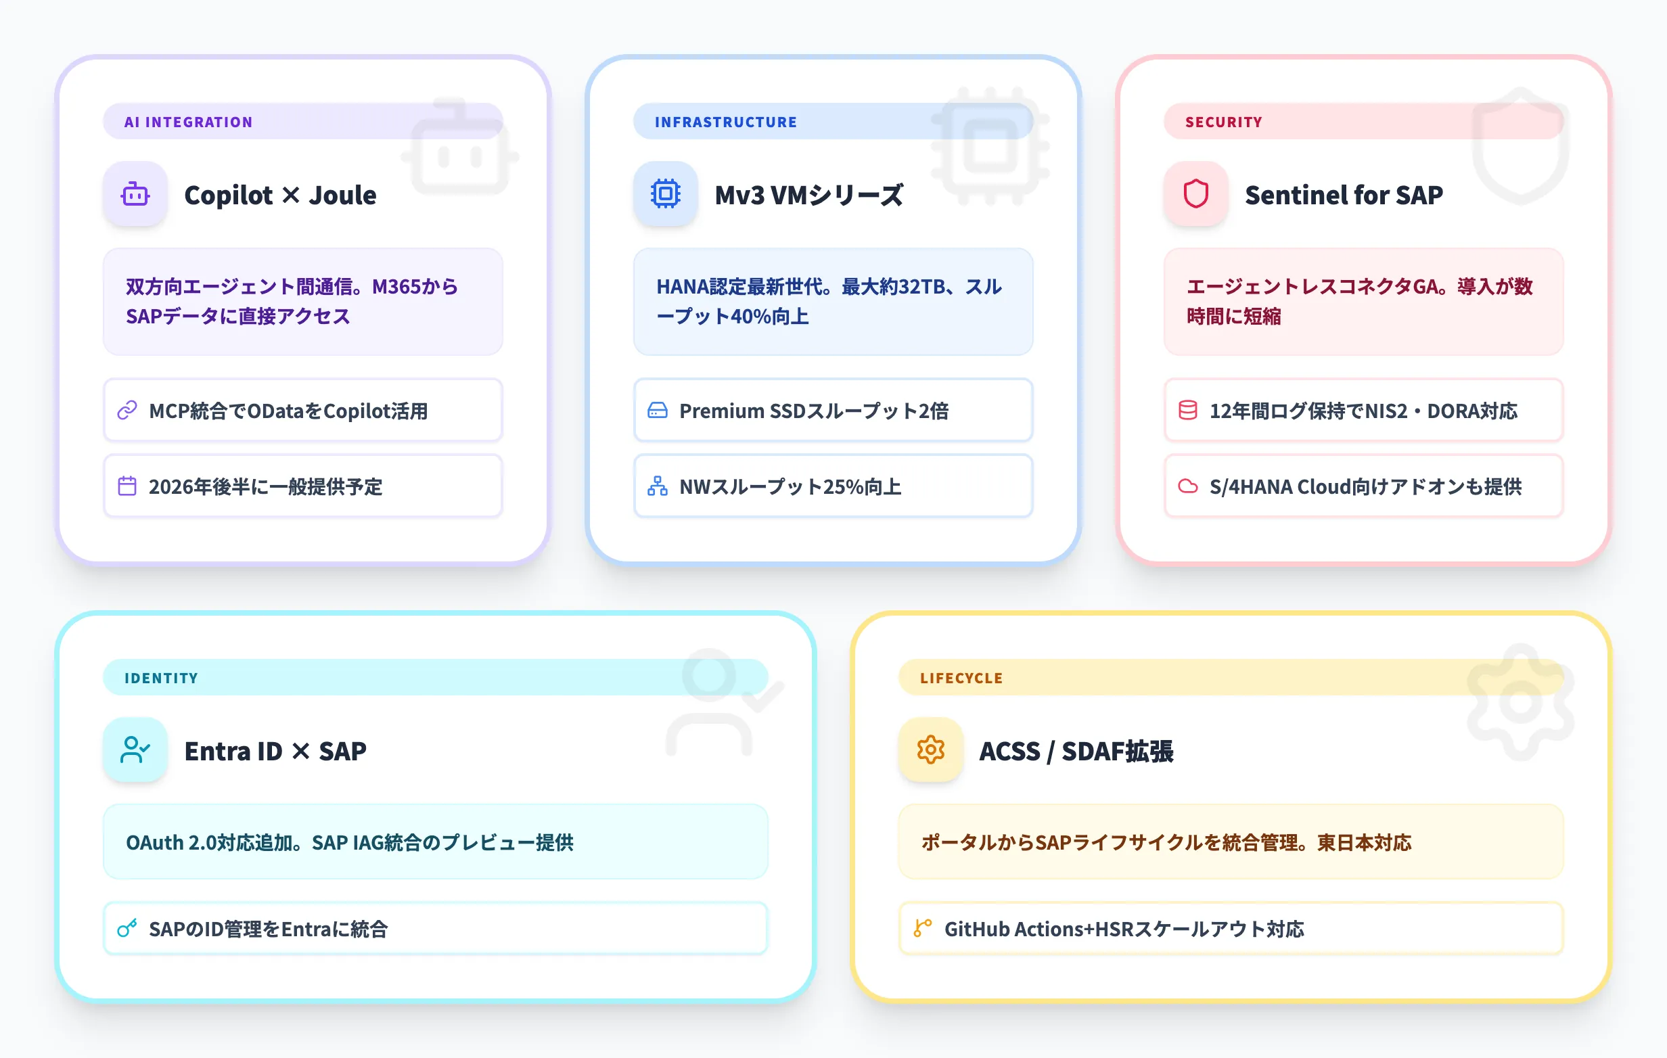Select the key icon next to SAPのID管理をEntraに統合
Viewport: 1667px width, 1058px height.
tap(127, 929)
